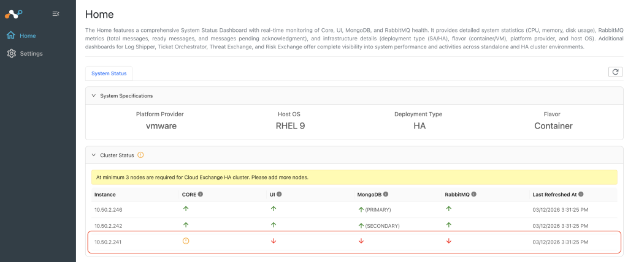
Task: Click the Netskope logo in sidebar
Action: (x=13, y=14)
